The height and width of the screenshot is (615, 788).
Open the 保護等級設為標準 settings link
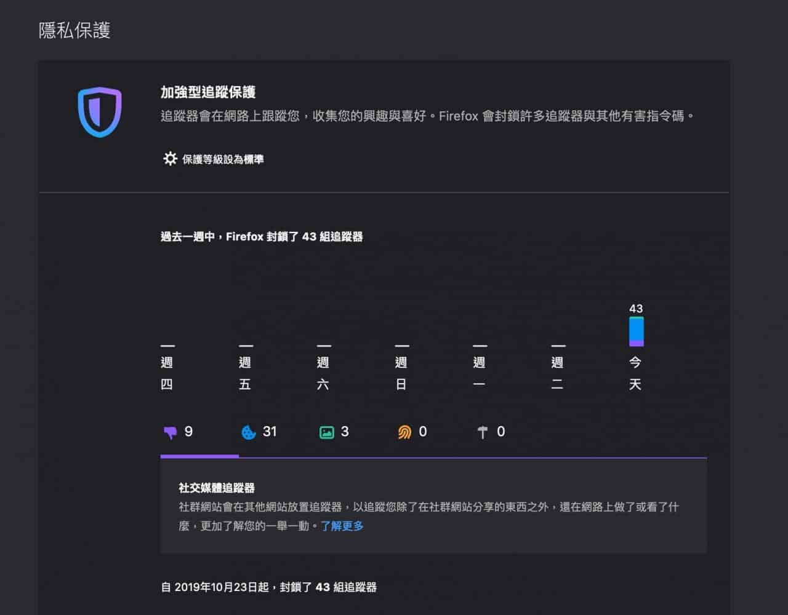click(223, 159)
